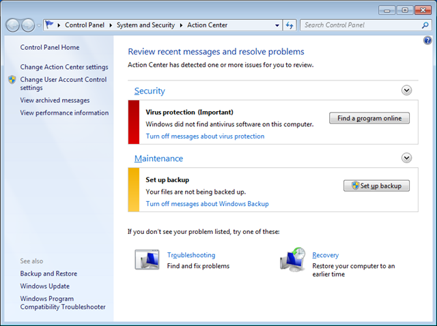
Task: Click the search magnifier icon
Action: 425,25
